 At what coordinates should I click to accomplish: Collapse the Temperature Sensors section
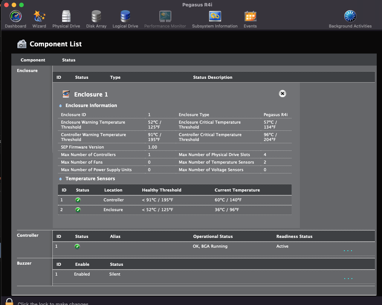point(60,179)
